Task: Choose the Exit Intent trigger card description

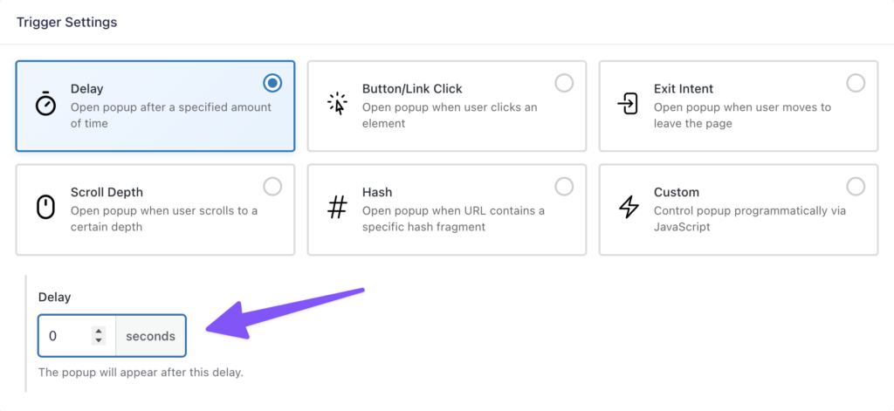Action: point(742,115)
